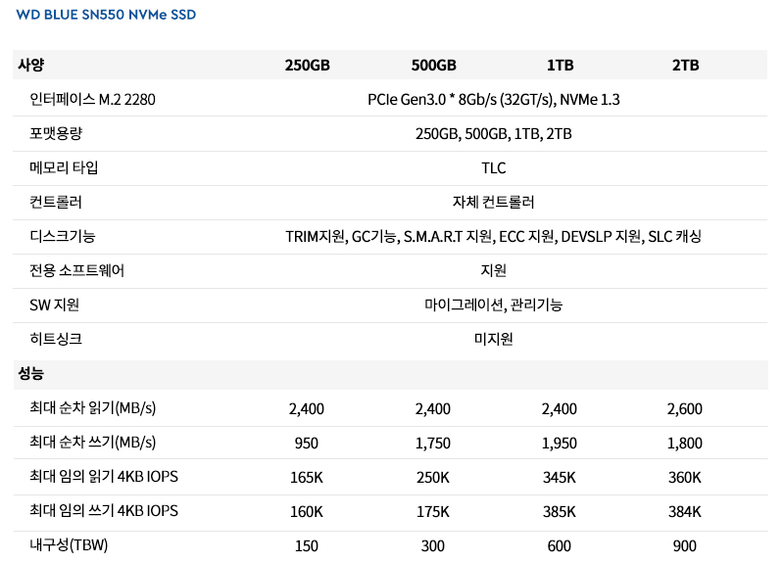Image resolution: width=783 pixels, height=564 pixels.
Task: Click the 1,750 sequential write value
Action: [x=432, y=444]
